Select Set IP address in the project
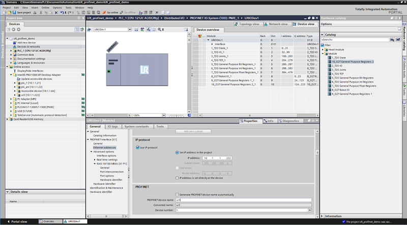This screenshot has height=225, width=407. click(x=177, y=152)
